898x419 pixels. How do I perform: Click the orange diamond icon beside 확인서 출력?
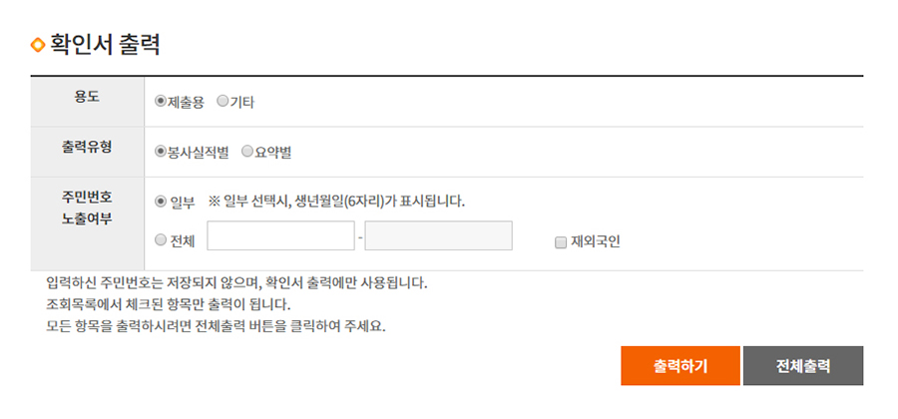click(x=38, y=45)
